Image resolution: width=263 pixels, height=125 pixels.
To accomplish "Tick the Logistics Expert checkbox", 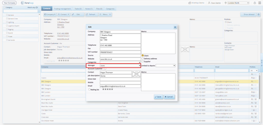I will [x=7, y=26].
